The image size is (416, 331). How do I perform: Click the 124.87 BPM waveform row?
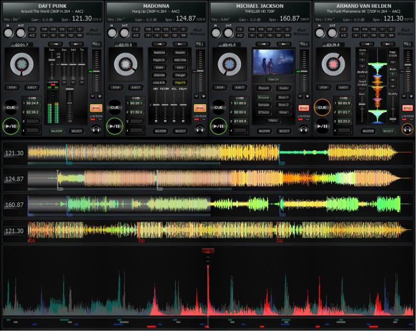(208, 179)
